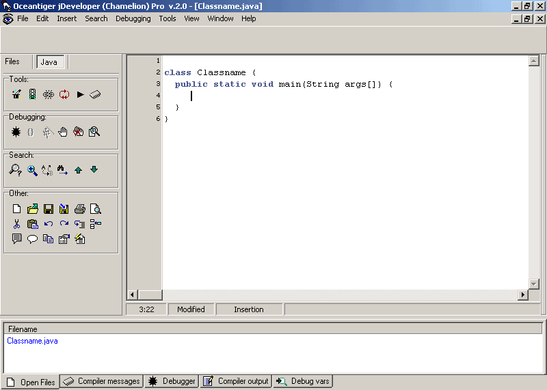Click the red cycle arrows icon in Tools
This screenshot has width=547, height=390.
64,94
